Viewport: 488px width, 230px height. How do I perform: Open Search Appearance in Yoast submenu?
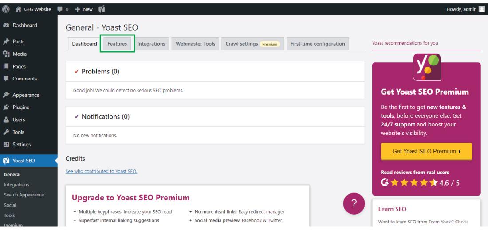point(24,195)
